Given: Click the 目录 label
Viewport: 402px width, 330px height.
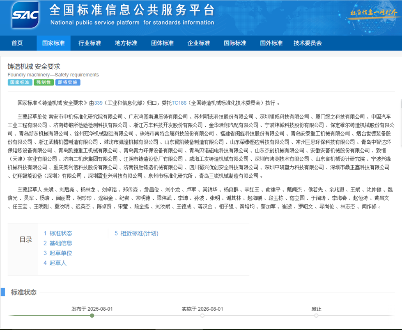Looking at the screenshot, I should [x=26, y=240].
